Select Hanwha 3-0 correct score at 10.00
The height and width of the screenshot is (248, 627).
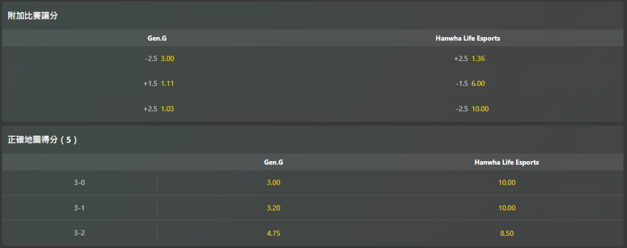coord(507,183)
